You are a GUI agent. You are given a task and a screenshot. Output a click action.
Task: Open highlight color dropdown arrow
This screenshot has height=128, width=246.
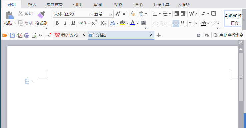point(127,23)
